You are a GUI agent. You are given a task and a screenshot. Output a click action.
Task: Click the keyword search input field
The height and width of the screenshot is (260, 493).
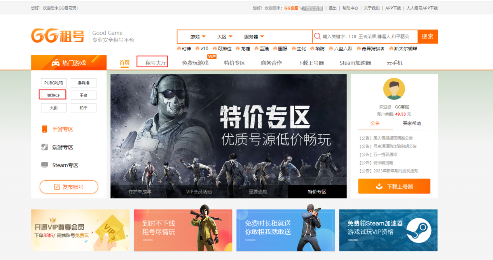pos(367,37)
